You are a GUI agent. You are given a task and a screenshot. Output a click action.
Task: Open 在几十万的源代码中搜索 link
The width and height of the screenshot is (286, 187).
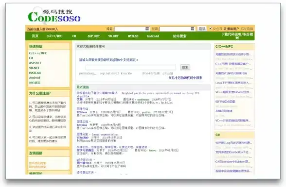click(185, 78)
